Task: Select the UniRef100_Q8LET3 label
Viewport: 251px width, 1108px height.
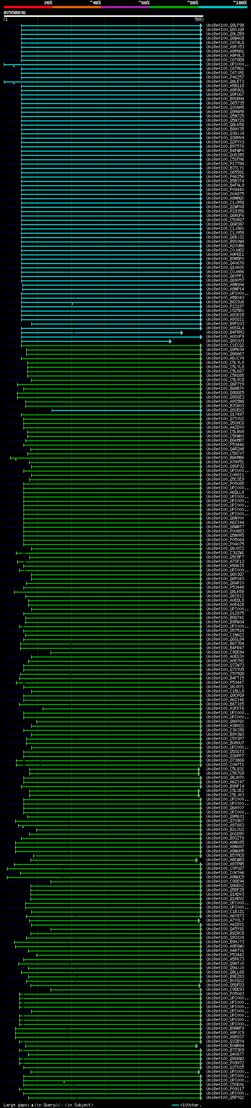Action: pos(225,82)
